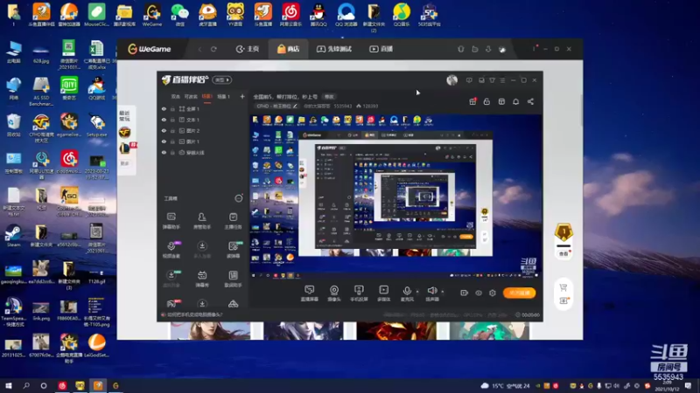Click the record video icon beside start button
Screen dimensions: 700x393
(465, 293)
